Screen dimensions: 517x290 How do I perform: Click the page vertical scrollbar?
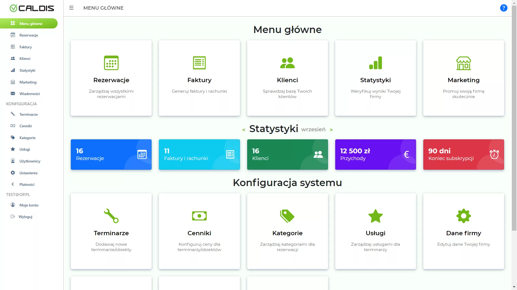pyautogui.click(x=514, y=118)
